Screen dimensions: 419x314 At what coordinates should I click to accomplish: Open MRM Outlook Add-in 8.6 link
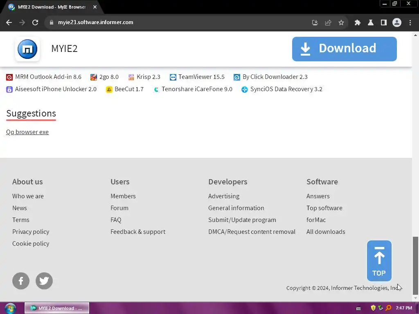(x=48, y=77)
